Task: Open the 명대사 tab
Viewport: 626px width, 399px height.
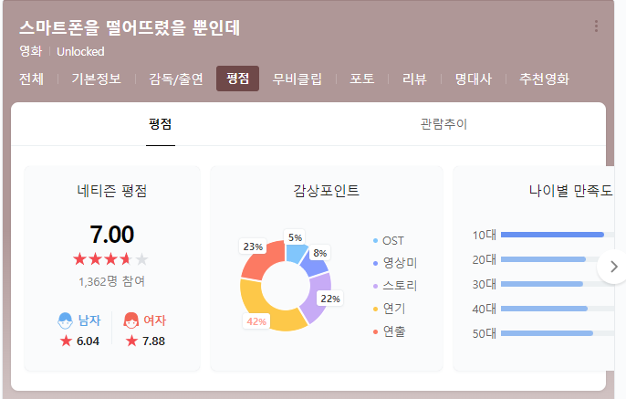Action: (474, 79)
